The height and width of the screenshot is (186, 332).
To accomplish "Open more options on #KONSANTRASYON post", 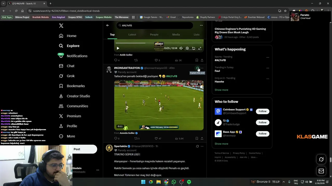I will tap(202, 68).
